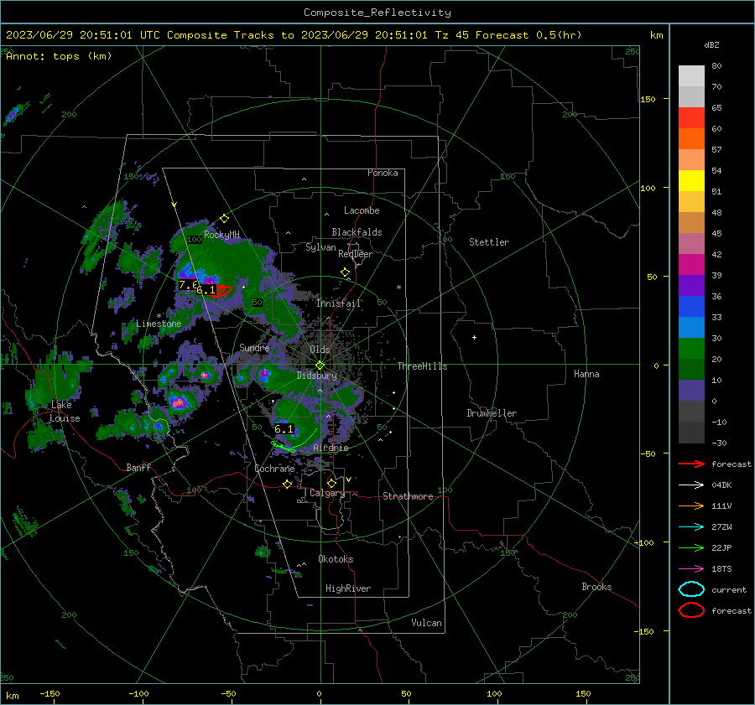Click the 22JP legend text
Screen dimensions: 755x705
721,547
